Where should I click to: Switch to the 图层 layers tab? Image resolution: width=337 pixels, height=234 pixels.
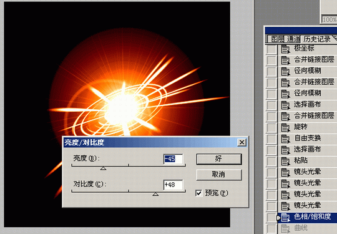[x=277, y=39]
